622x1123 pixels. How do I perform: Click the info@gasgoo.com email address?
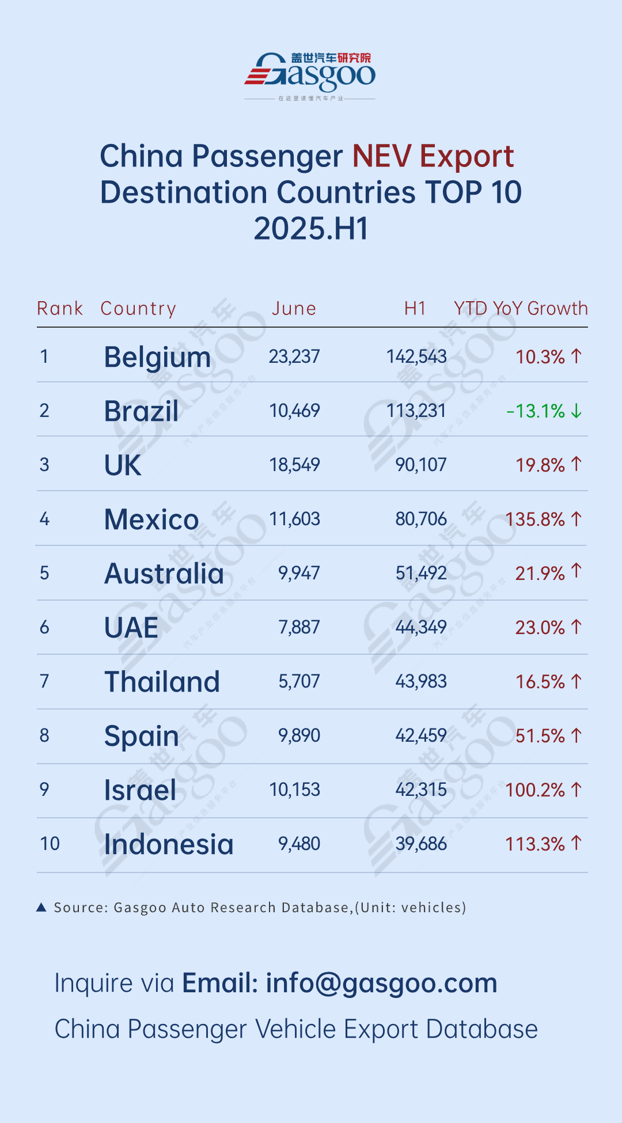pos(381,983)
